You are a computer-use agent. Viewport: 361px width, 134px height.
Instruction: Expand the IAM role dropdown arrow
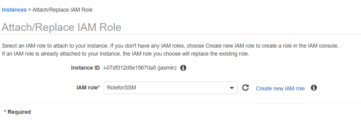point(232,88)
